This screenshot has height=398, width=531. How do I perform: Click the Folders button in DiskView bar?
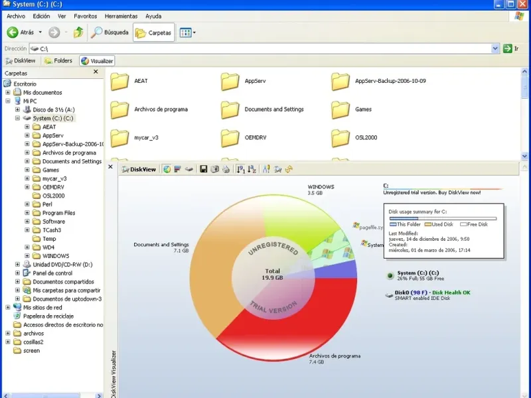tap(59, 61)
